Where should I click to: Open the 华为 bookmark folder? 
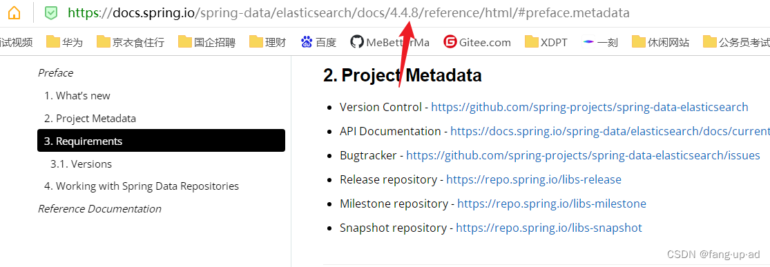click(x=64, y=42)
